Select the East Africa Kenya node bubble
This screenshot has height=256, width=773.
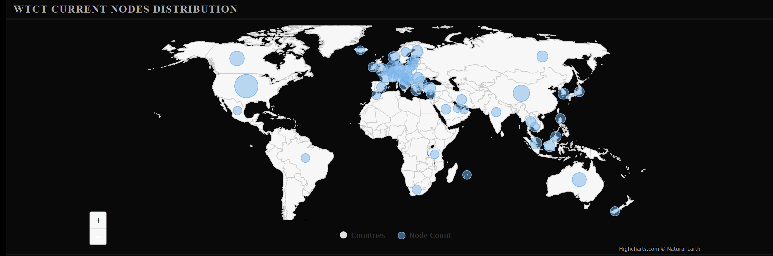[x=435, y=154]
